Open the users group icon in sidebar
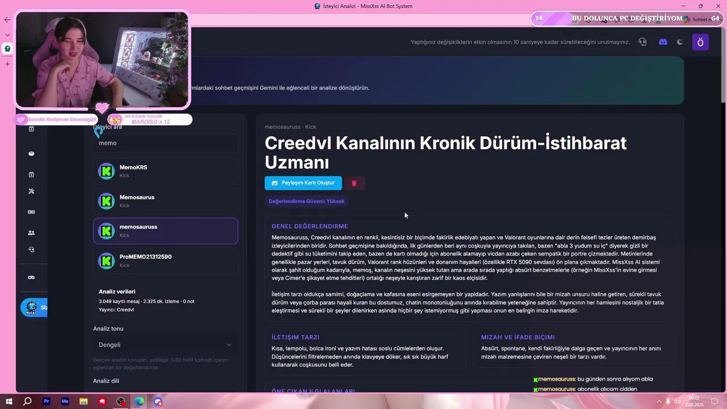Viewport: 727px width, 409px height. [x=31, y=232]
